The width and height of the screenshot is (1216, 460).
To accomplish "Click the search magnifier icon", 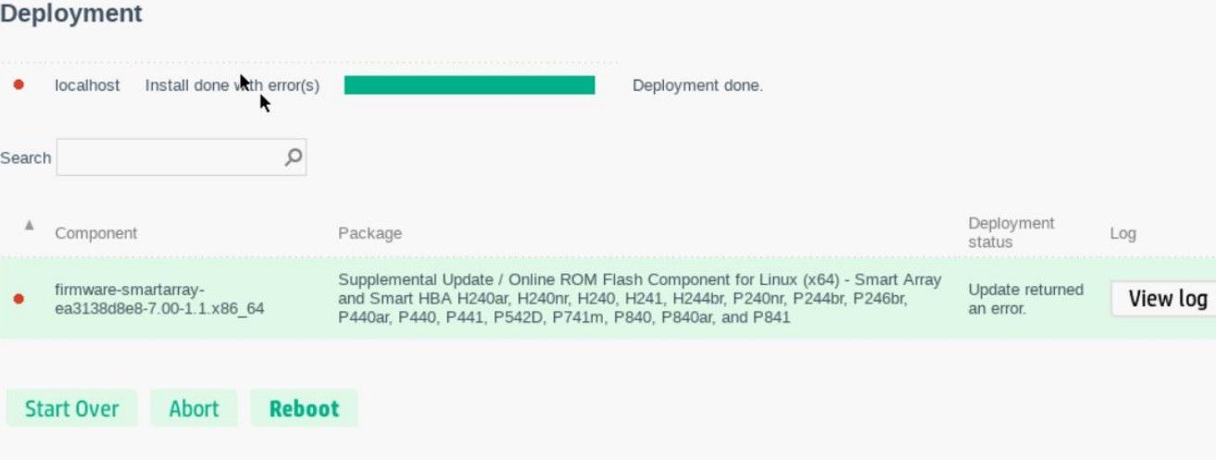I will point(293,157).
